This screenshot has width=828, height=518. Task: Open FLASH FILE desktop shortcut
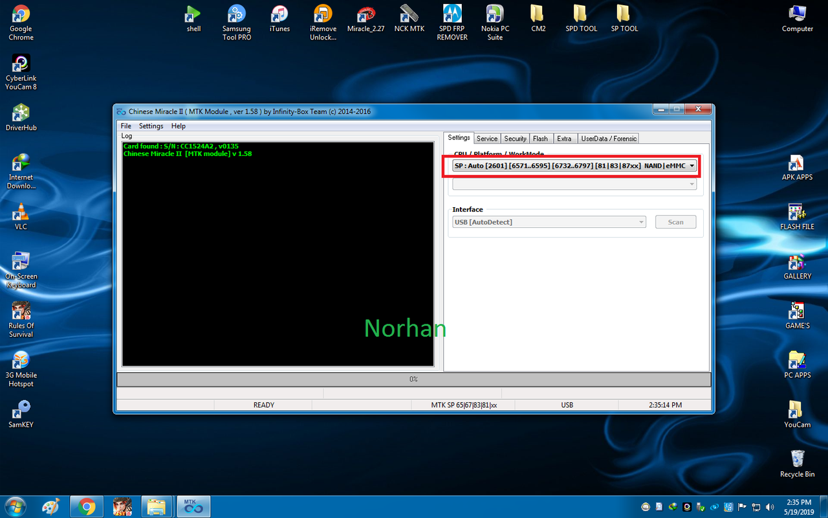797,216
